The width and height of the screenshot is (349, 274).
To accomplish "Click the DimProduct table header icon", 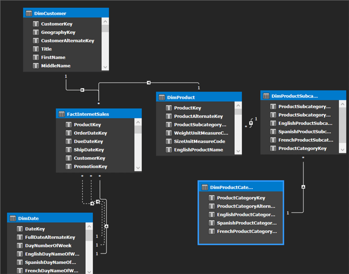I will click(x=162, y=98).
